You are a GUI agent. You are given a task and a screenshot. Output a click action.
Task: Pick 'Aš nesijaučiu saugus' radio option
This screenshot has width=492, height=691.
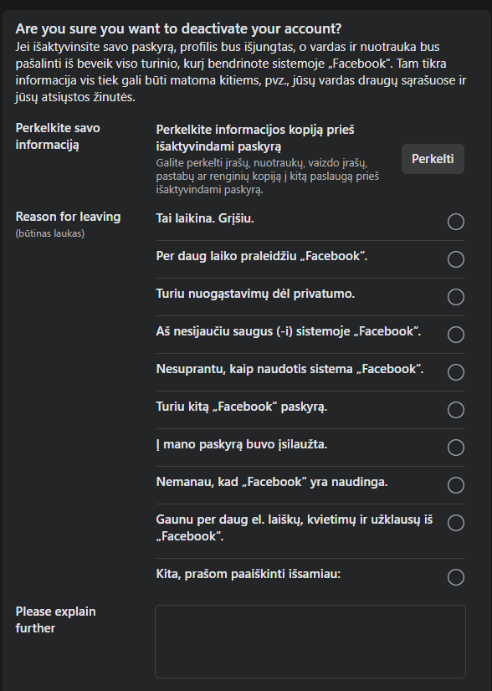456,335
